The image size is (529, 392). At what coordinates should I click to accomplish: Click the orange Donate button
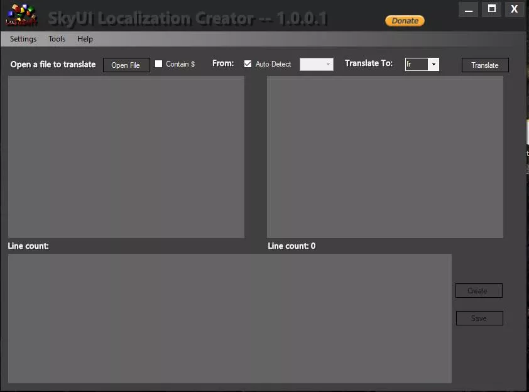point(405,21)
